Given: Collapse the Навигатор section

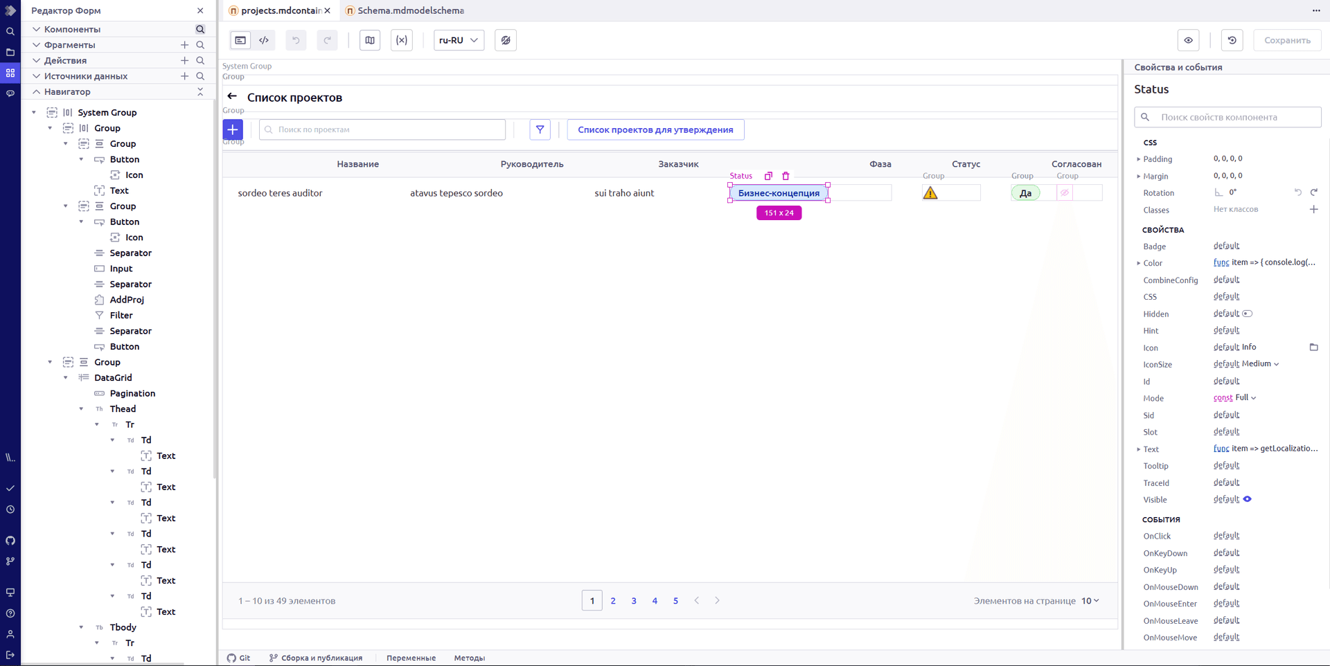Looking at the screenshot, I should pyautogui.click(x=37, y=91).
